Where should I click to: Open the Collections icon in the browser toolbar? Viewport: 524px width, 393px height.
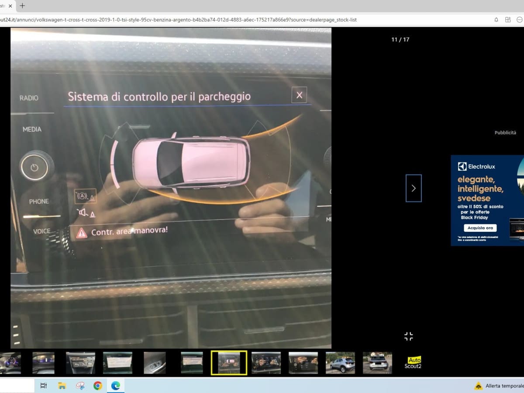(x=508, y=20)
